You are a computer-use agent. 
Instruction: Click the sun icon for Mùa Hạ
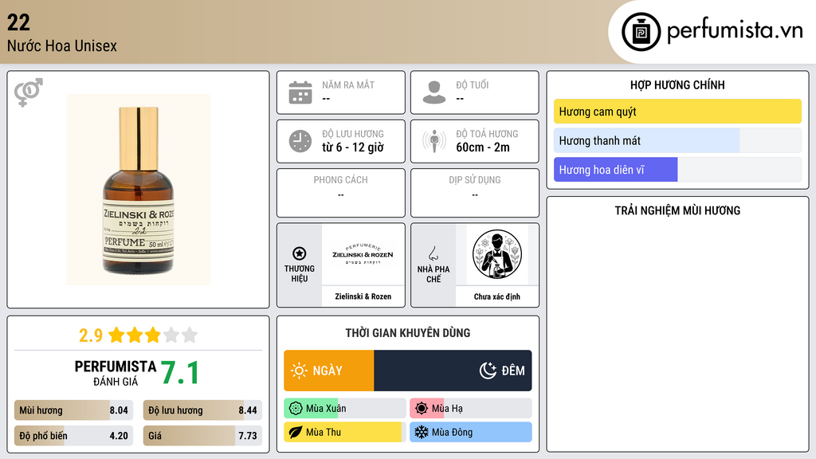422,409
